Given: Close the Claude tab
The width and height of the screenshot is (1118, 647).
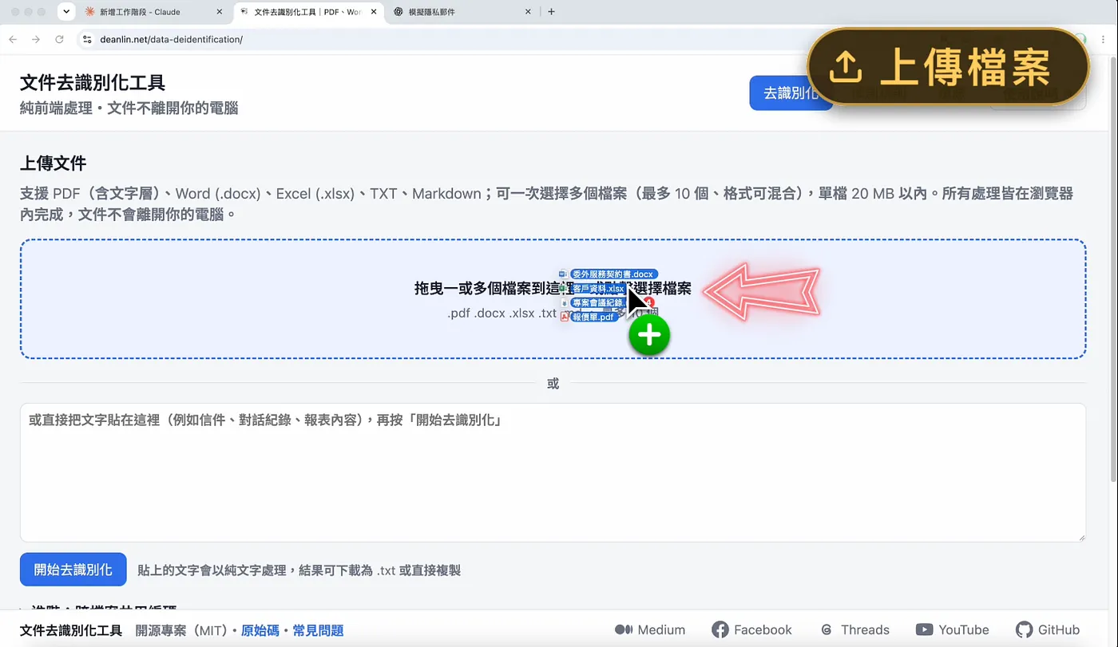Looking at the screenshot, I should [x=219, y=12].
